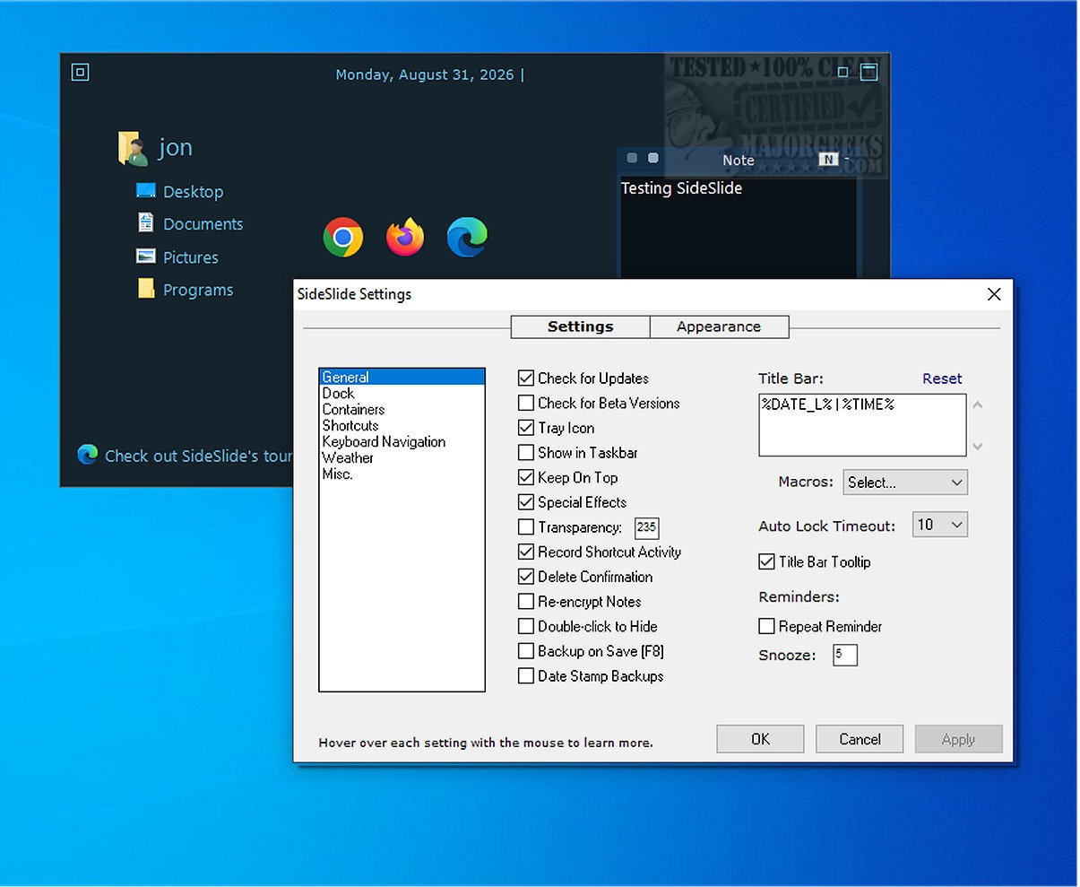Select the Settings tab
This screenshot has width=1080, height=887.
click(580, 326)
